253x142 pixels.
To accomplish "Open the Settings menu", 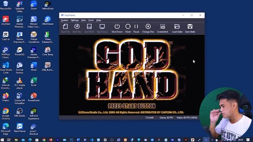I will pyautogui.click(x=75, y=20).
